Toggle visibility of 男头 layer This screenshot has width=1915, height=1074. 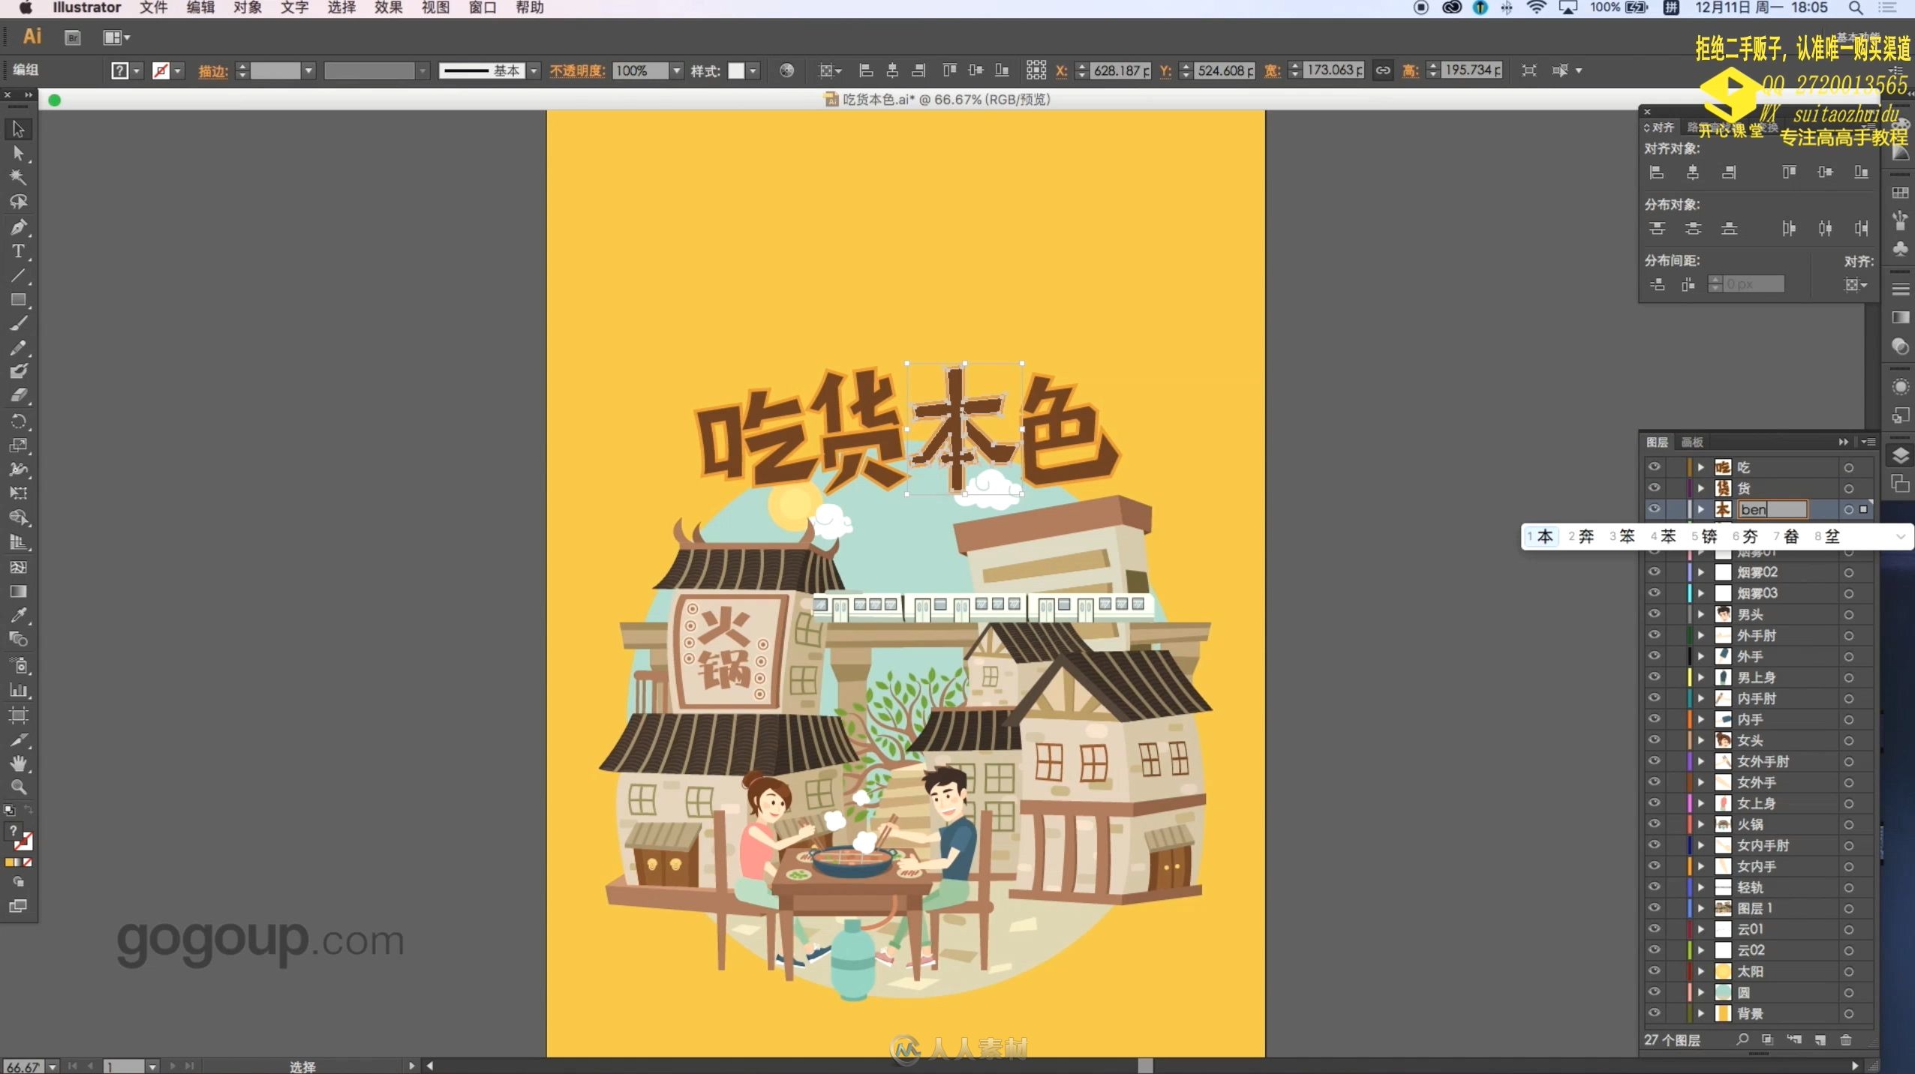pyautogui.click(x=1654, y=613)
